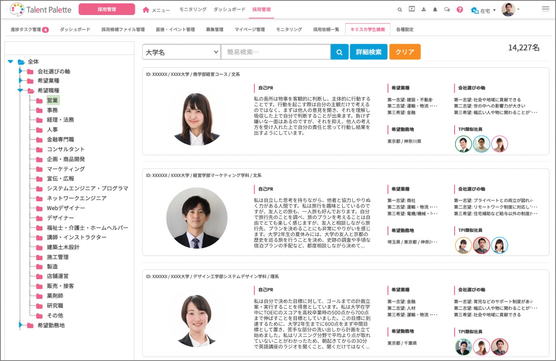556x361 pixels.
Task: Open the chat messages icon
Action: (447, 9)
